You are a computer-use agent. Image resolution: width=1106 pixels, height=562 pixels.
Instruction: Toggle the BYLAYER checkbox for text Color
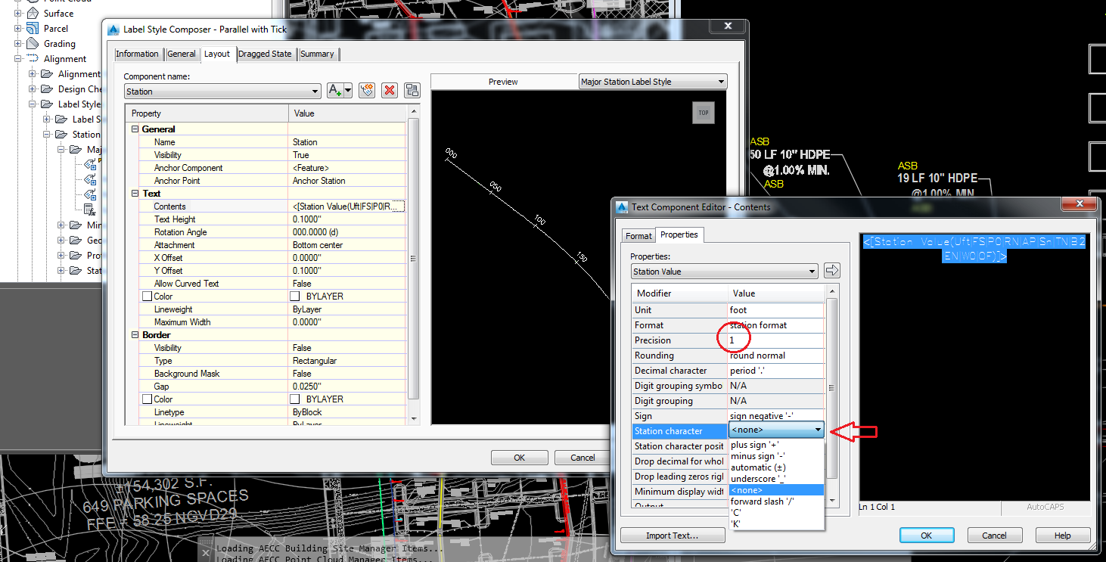point(295,296)
